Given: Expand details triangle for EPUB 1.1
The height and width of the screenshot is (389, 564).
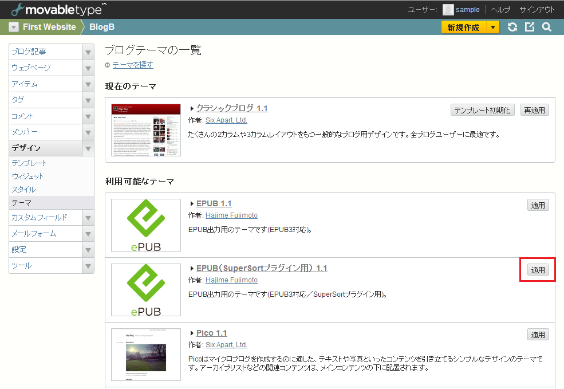Looking at the screenshot, I should pos(192,204).
